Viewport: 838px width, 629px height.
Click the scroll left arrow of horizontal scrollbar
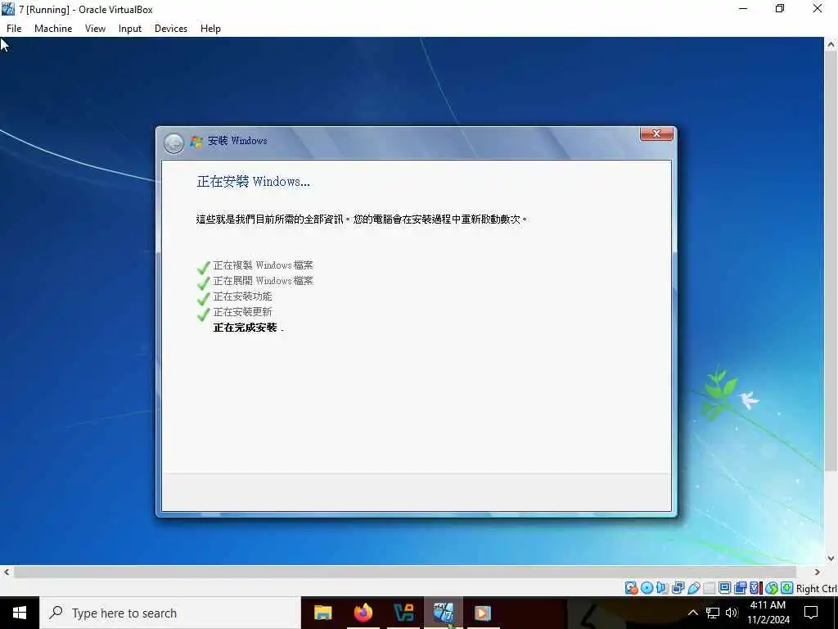coord(6,572)
